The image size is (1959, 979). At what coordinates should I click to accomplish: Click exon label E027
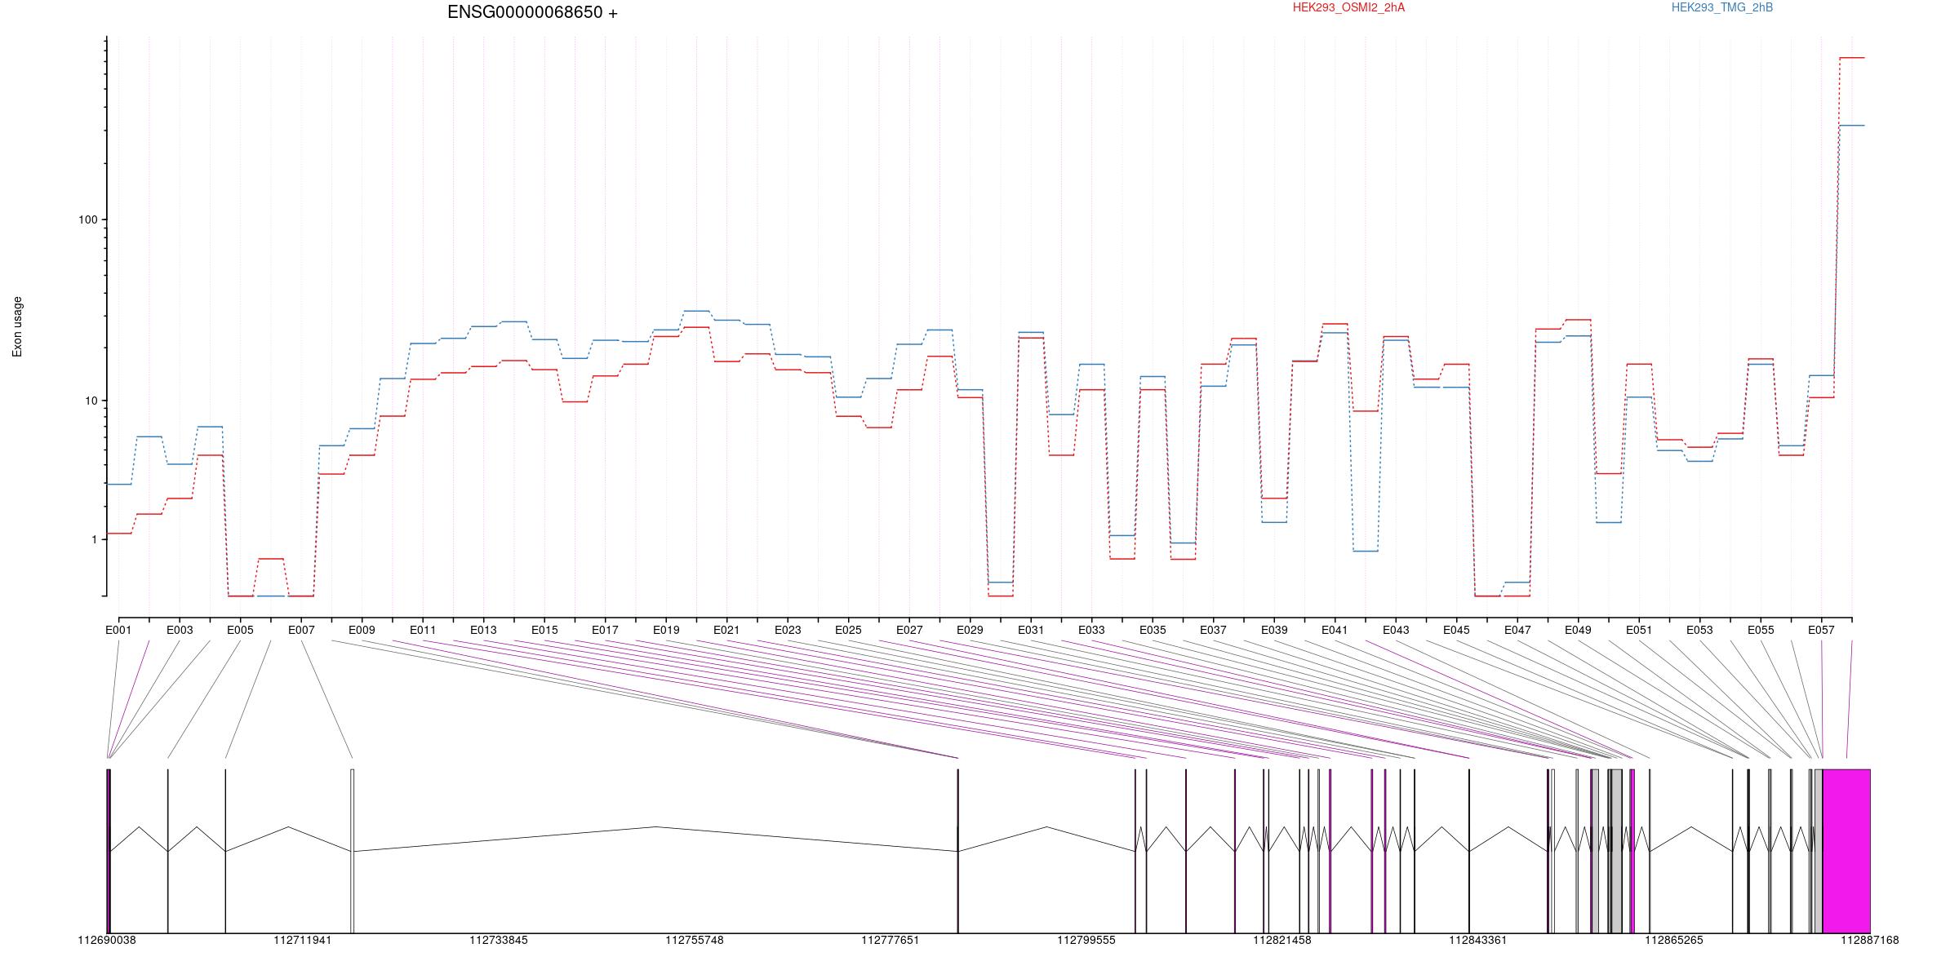[x=909, y=630]
